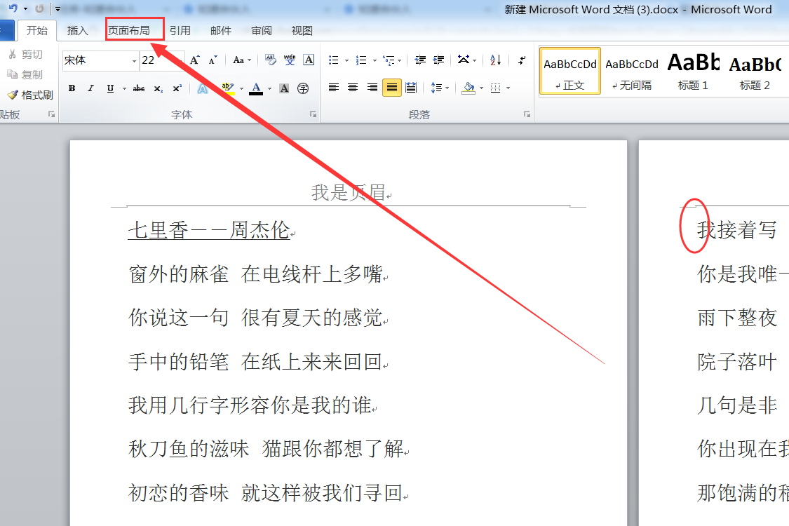Select Justify paragraph alignment
Image resolution: width=789 pixels, height=526 pixels.
point(391,88)
